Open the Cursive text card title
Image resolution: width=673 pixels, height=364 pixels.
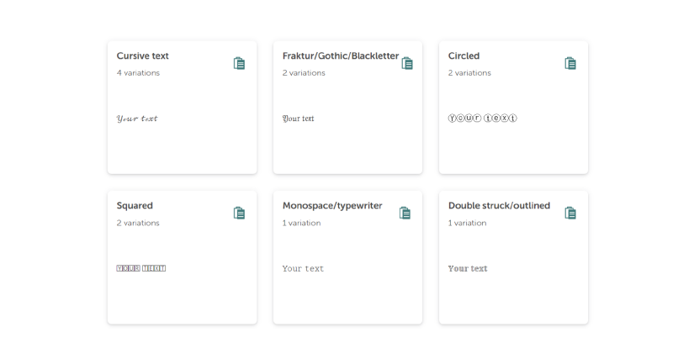pos(142,55)
